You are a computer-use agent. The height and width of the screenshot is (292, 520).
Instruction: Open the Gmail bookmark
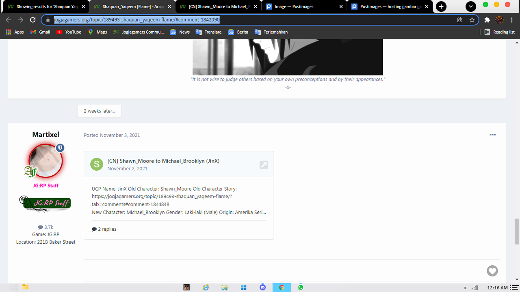40,32
